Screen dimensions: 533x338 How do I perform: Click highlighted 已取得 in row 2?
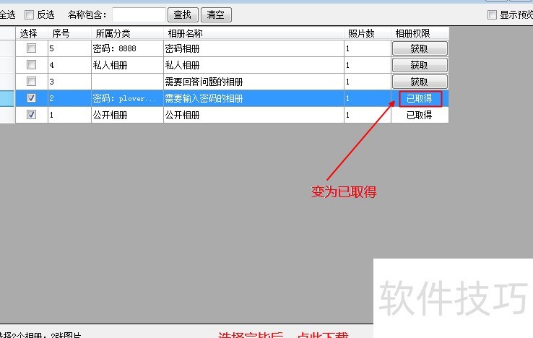(x=420, y=98)
